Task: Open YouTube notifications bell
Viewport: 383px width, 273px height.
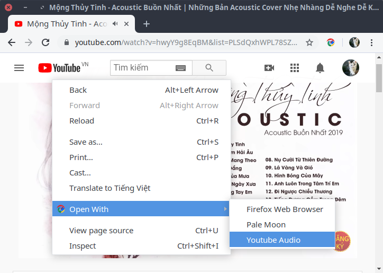Action: [x=320, y=68]
